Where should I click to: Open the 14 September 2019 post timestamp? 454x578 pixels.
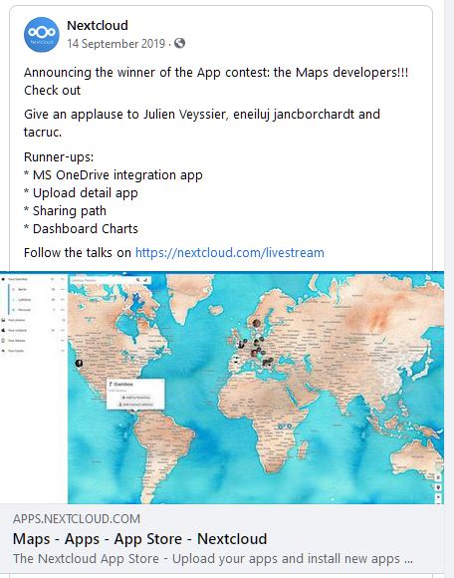pyautogui.click(x=115, y=44)
